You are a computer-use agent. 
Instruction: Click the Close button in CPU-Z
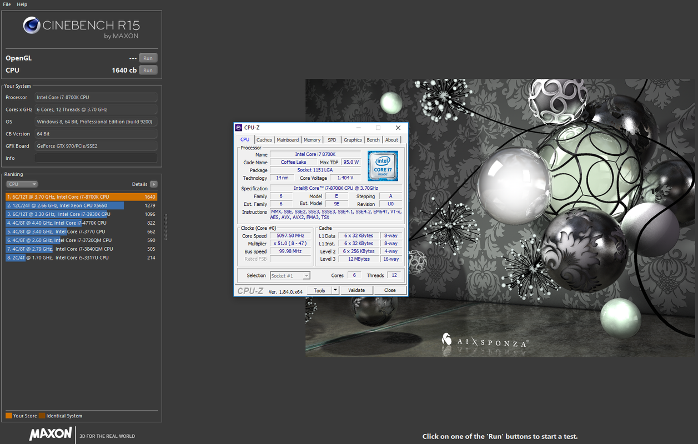click(x=390, y=290)
